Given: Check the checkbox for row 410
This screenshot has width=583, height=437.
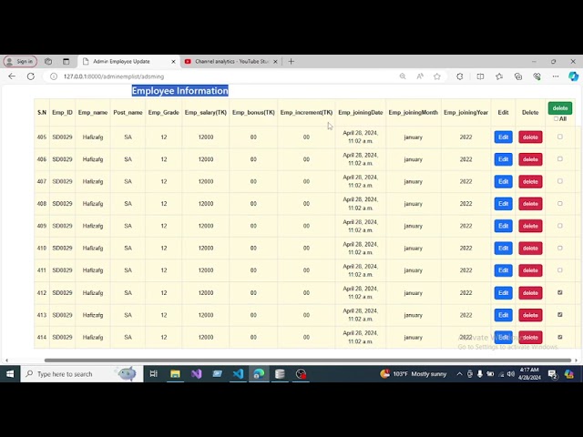Looking at the screenshot, I should tap(560, 248).
